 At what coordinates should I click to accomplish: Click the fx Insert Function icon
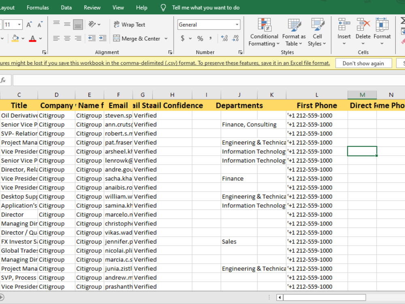tap(3, 80)
